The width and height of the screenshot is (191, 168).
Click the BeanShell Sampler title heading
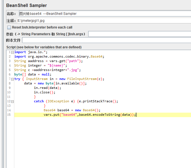(26, 6)
